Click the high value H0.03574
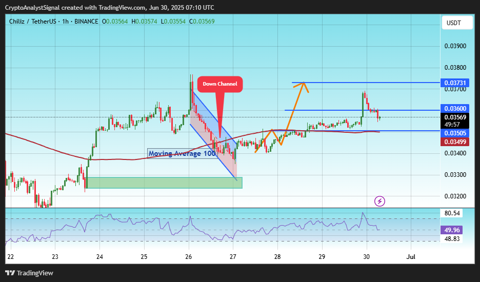The height and width of the screenshot is (282, 480). coord(144,22)
